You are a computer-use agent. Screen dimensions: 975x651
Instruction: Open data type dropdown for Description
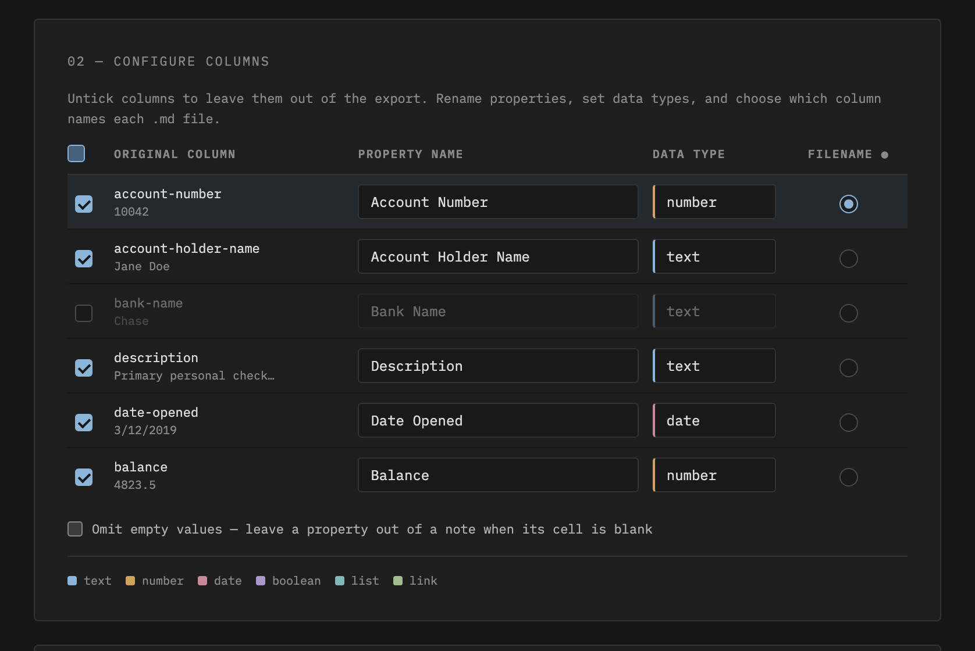pyautogui.click(x=714, y=366)
